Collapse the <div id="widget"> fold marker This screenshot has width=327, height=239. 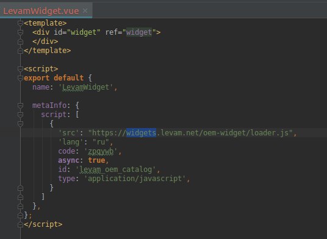click(x=20, y=32)
